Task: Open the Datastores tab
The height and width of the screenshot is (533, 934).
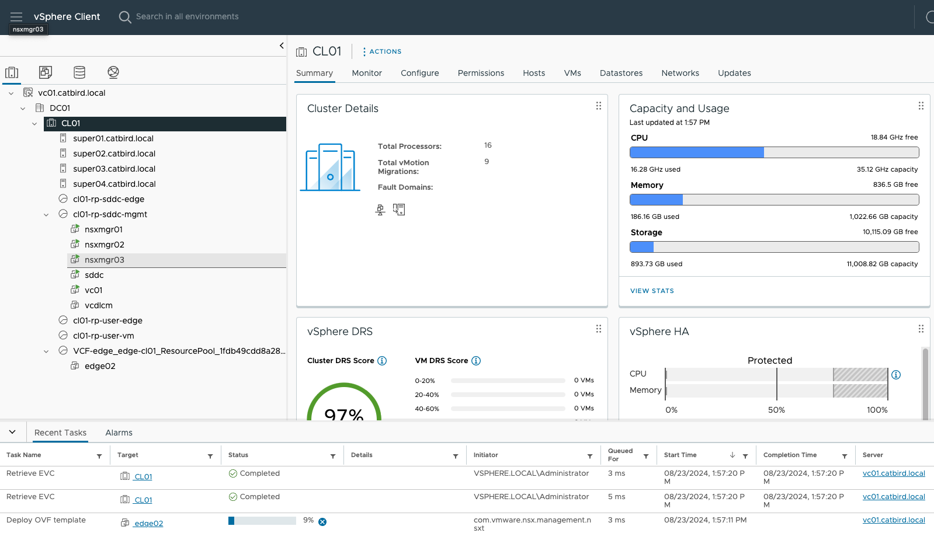Action: tap(621, 73)
